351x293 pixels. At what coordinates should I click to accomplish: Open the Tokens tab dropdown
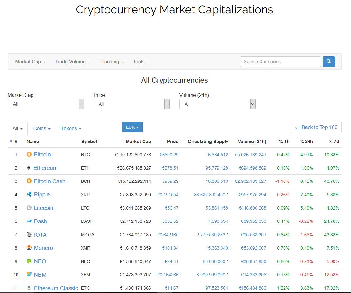click(x=71, y=129)
